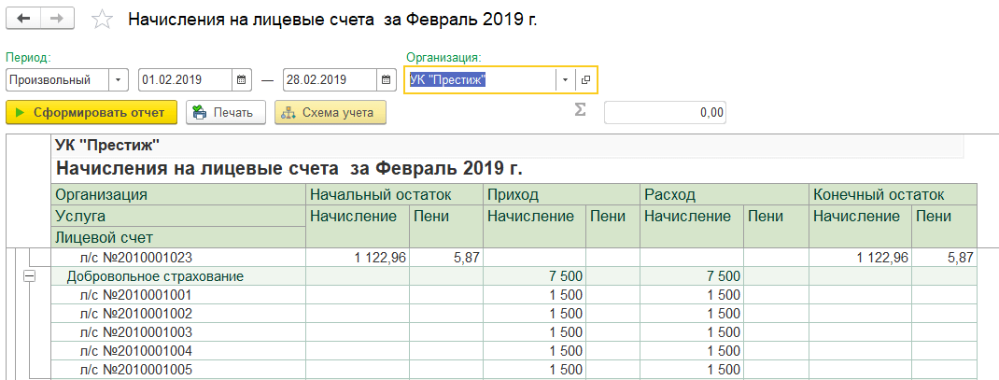Add report to favorites with star icon
This screenshot has height=380, width=999.
102,19
